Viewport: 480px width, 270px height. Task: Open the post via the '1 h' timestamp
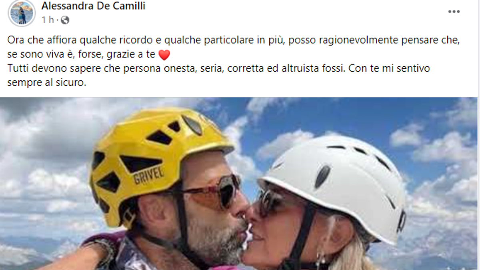pos(48,20)
